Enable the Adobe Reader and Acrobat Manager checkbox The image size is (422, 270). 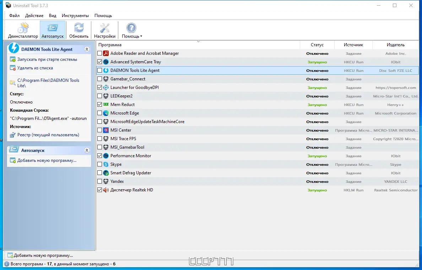[99, 53]
